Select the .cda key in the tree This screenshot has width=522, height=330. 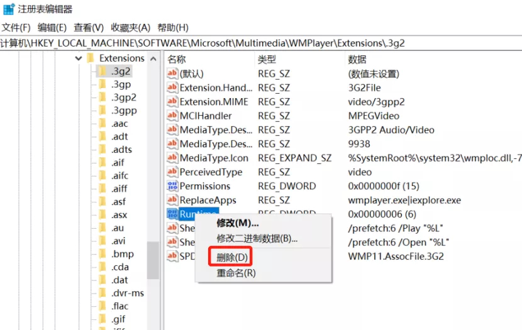pyautogui.click(x=120, y=267)
